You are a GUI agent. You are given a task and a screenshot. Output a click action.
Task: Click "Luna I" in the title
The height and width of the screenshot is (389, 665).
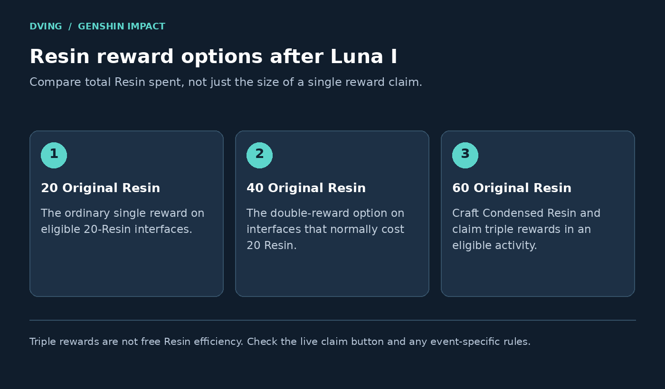364,57
